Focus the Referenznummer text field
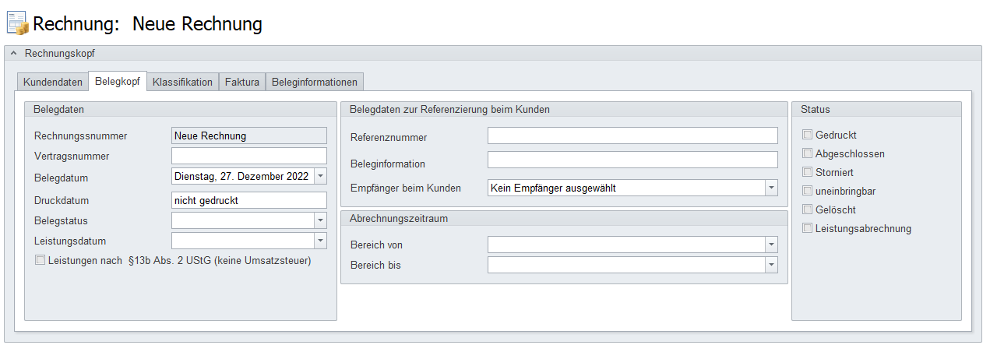 (632, 136)
